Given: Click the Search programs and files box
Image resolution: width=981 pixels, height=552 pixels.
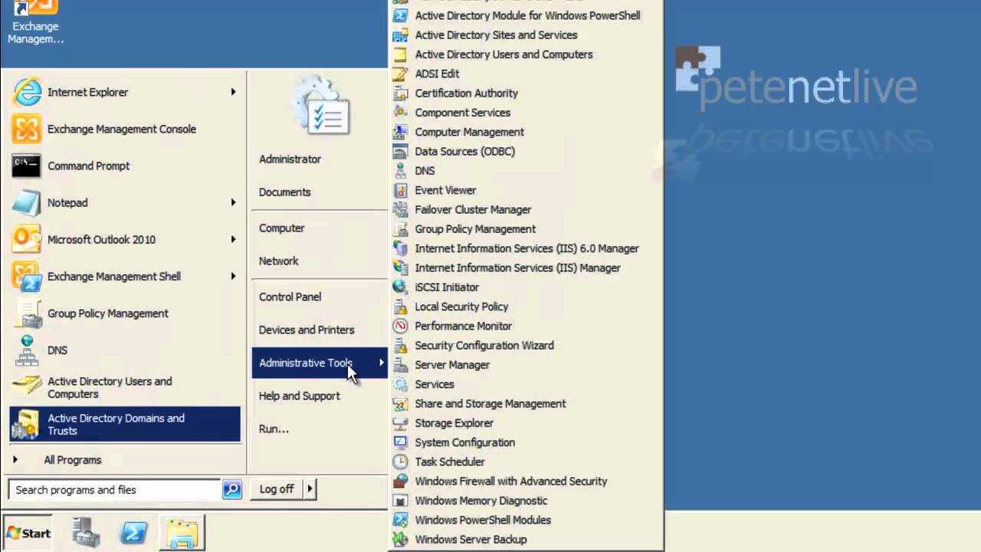Looking at the screenshot, I should [115, 489].
